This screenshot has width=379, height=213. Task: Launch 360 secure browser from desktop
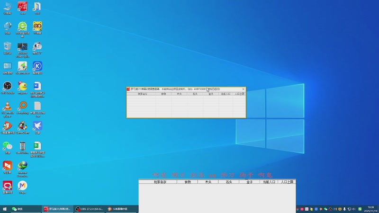click(x=22, y=29)
